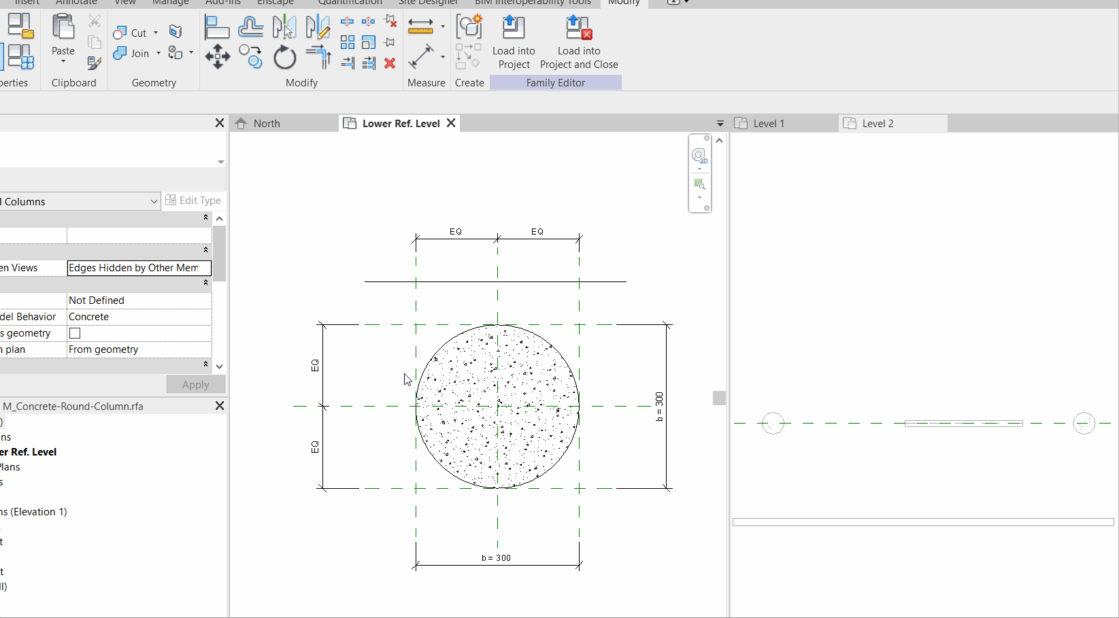The height and width of the screenshot is (618, 1119).
Task: Open Family Category and Parameters
Action: (x=19, y=26)
